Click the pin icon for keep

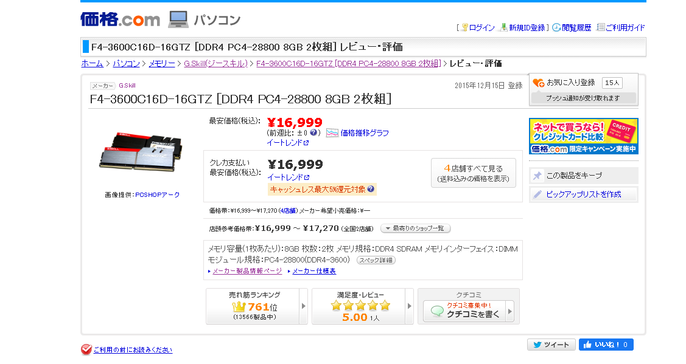click(537, 176)
